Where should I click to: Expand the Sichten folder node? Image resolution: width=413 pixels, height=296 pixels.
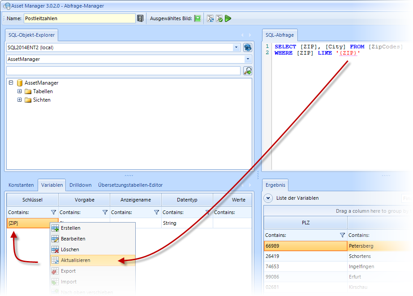(x=19, y=99)
